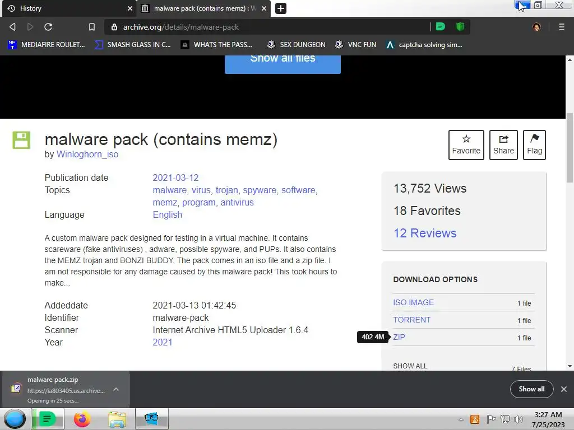Viewport: 574px width, 430px height.
Task: Click the green floppy disk software icon
Action: coord(22,140)
